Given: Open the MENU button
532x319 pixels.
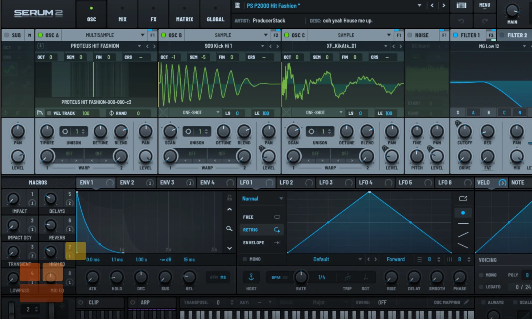Looking at the screenshot, I should [484, 6].
